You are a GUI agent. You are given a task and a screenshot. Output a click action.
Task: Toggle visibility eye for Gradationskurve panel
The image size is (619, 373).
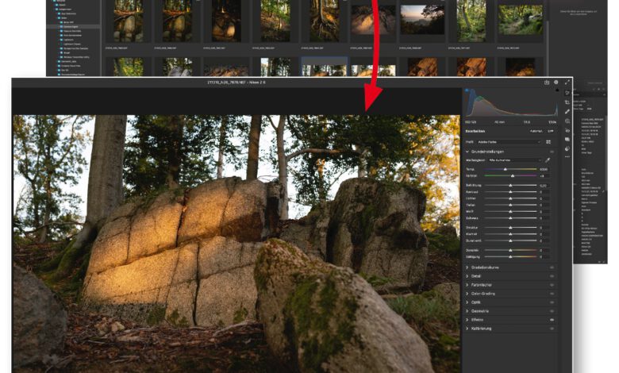pos(552,267)
